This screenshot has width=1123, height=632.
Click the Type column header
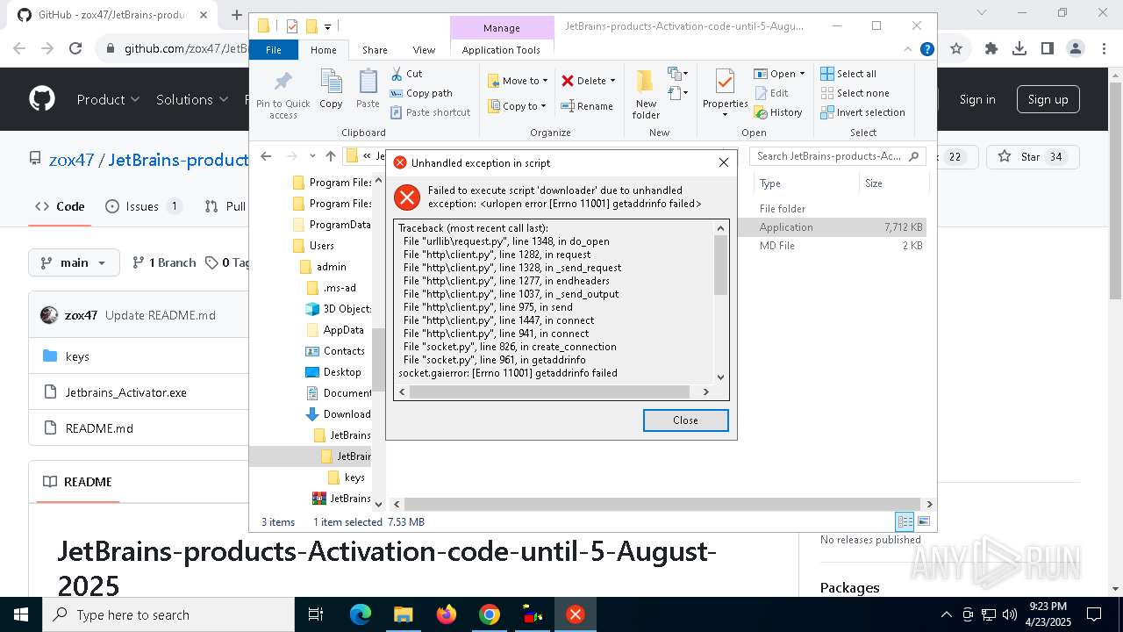[805, 183]
